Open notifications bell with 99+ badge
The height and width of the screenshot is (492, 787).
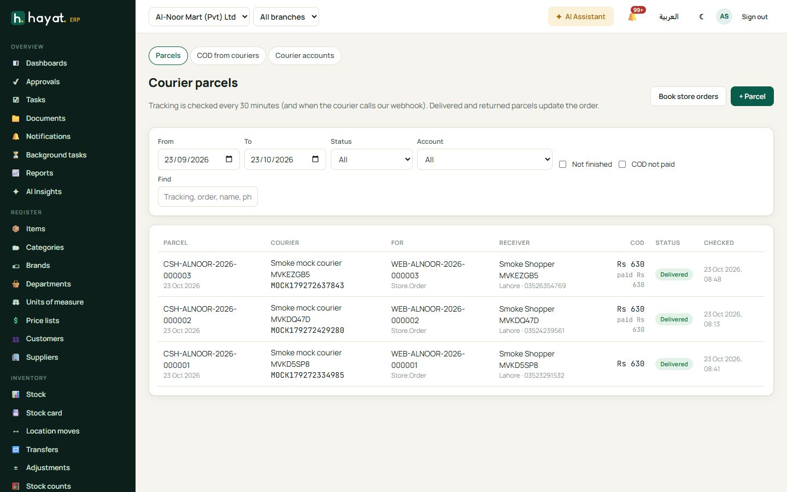[633, 16]
